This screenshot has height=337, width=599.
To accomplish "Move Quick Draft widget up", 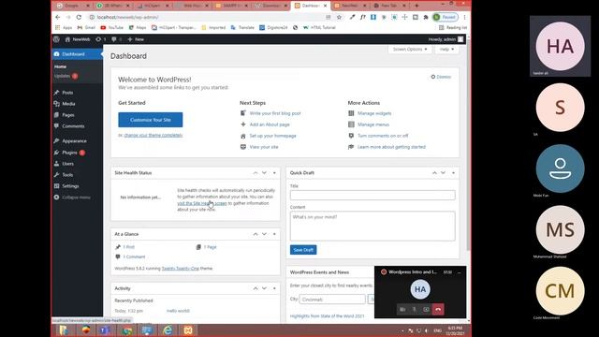I will [434, 173].
